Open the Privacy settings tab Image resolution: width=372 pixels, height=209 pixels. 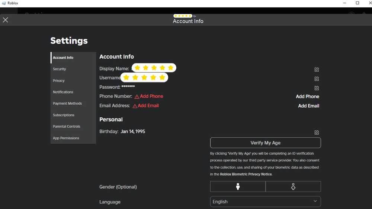pyautogui.click(x=73, y=81)
